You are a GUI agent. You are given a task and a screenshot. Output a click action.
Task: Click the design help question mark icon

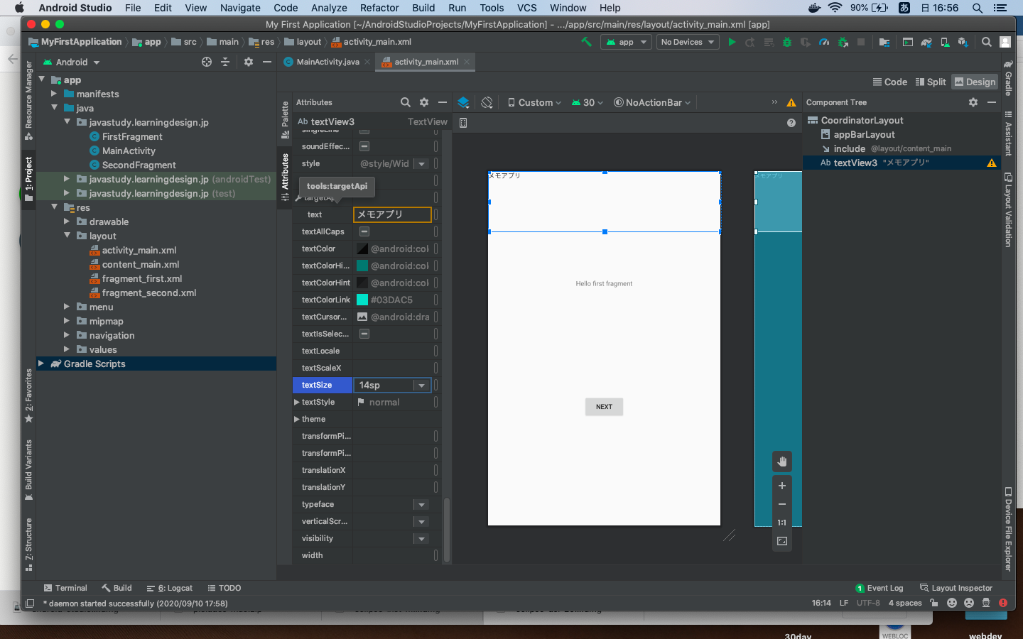point(791,123)
